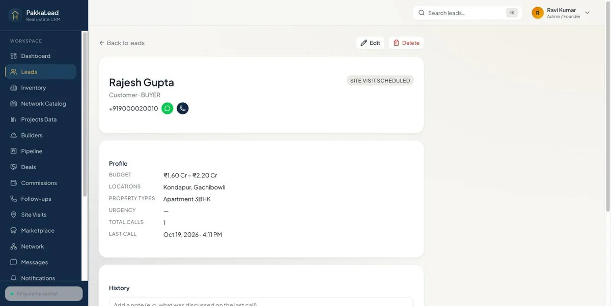Viewport: 611px width, 306px height.
Task: Click the Ravi Kumar avatar circle
Action: (x=538, y=13)
